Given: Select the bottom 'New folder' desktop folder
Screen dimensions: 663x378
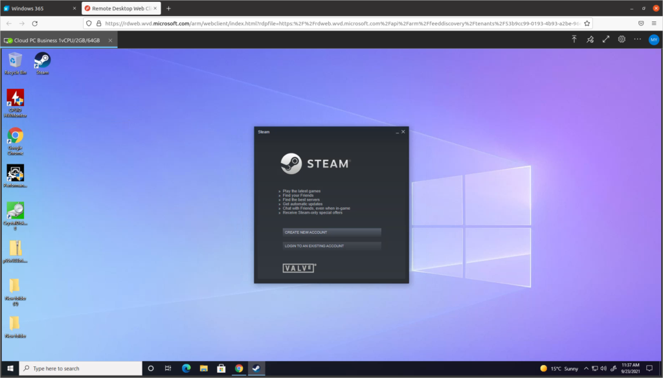Looking at the screenshot, I should 16,327.
